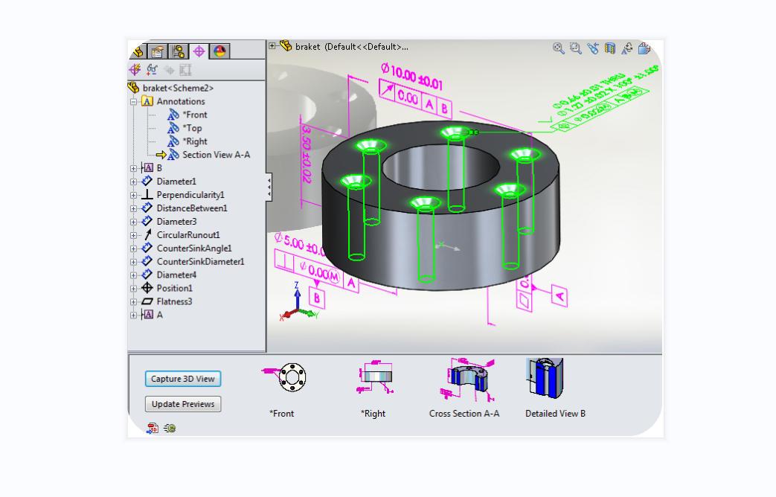Viewport: 776px width, 497px height.
Task: Click the greyed-out TolAnalyst study icon
Action: [185, 70]
